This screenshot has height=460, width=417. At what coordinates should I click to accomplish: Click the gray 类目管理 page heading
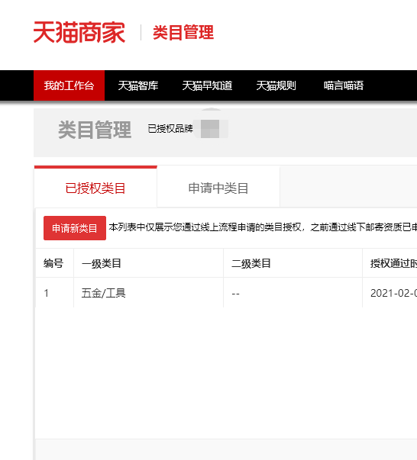point(95,130)
